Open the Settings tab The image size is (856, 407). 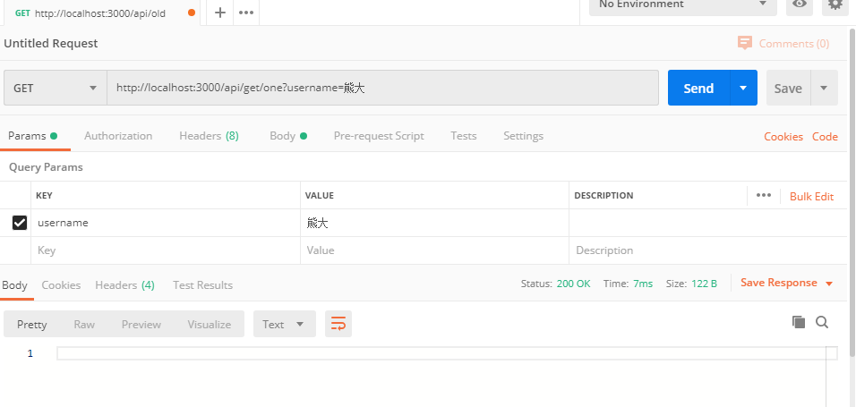pyautogui.click(x=524, y=136)
